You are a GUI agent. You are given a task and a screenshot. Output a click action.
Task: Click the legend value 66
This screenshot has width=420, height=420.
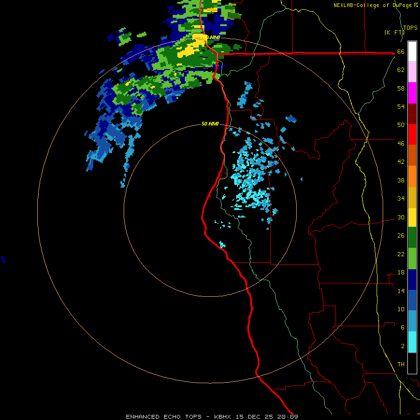401,51
